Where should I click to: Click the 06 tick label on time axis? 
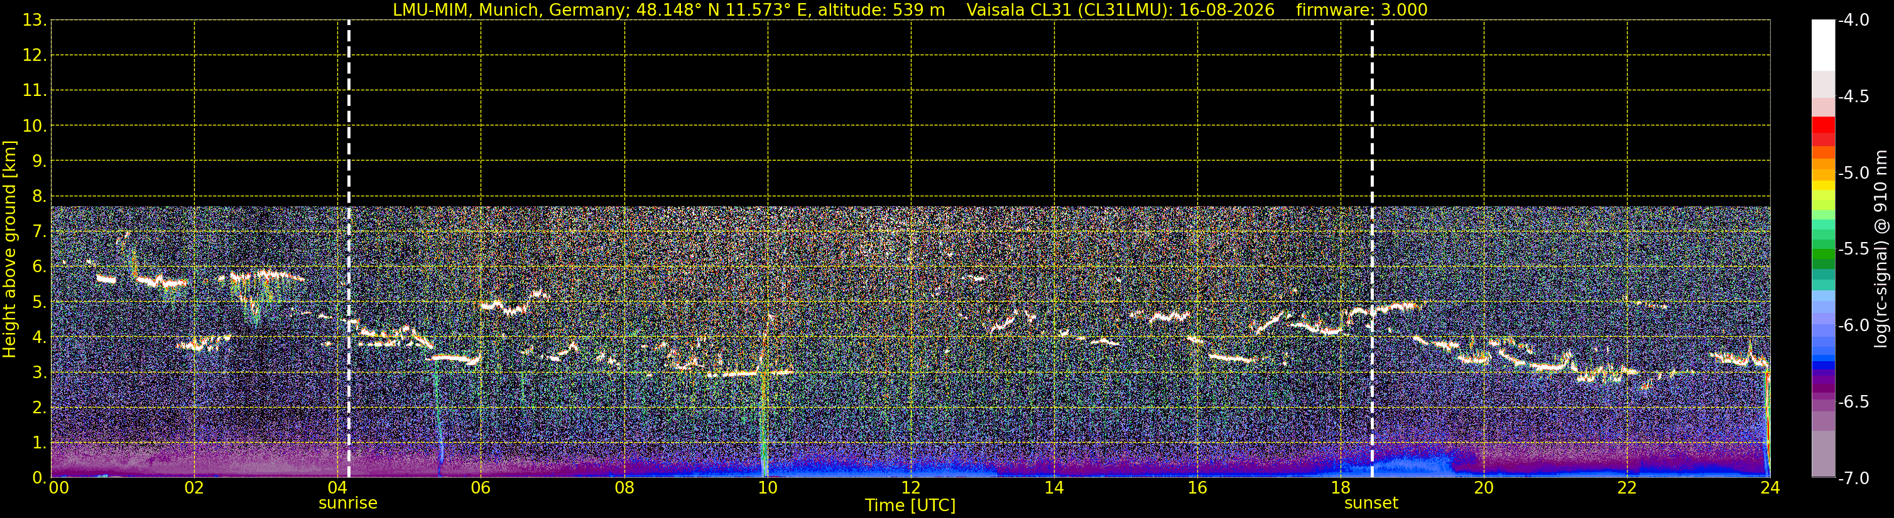[x=481, y=488]
